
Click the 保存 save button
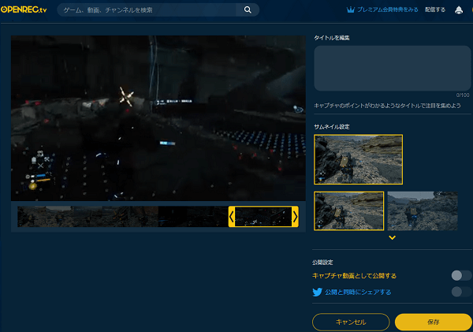pos(434,322)
